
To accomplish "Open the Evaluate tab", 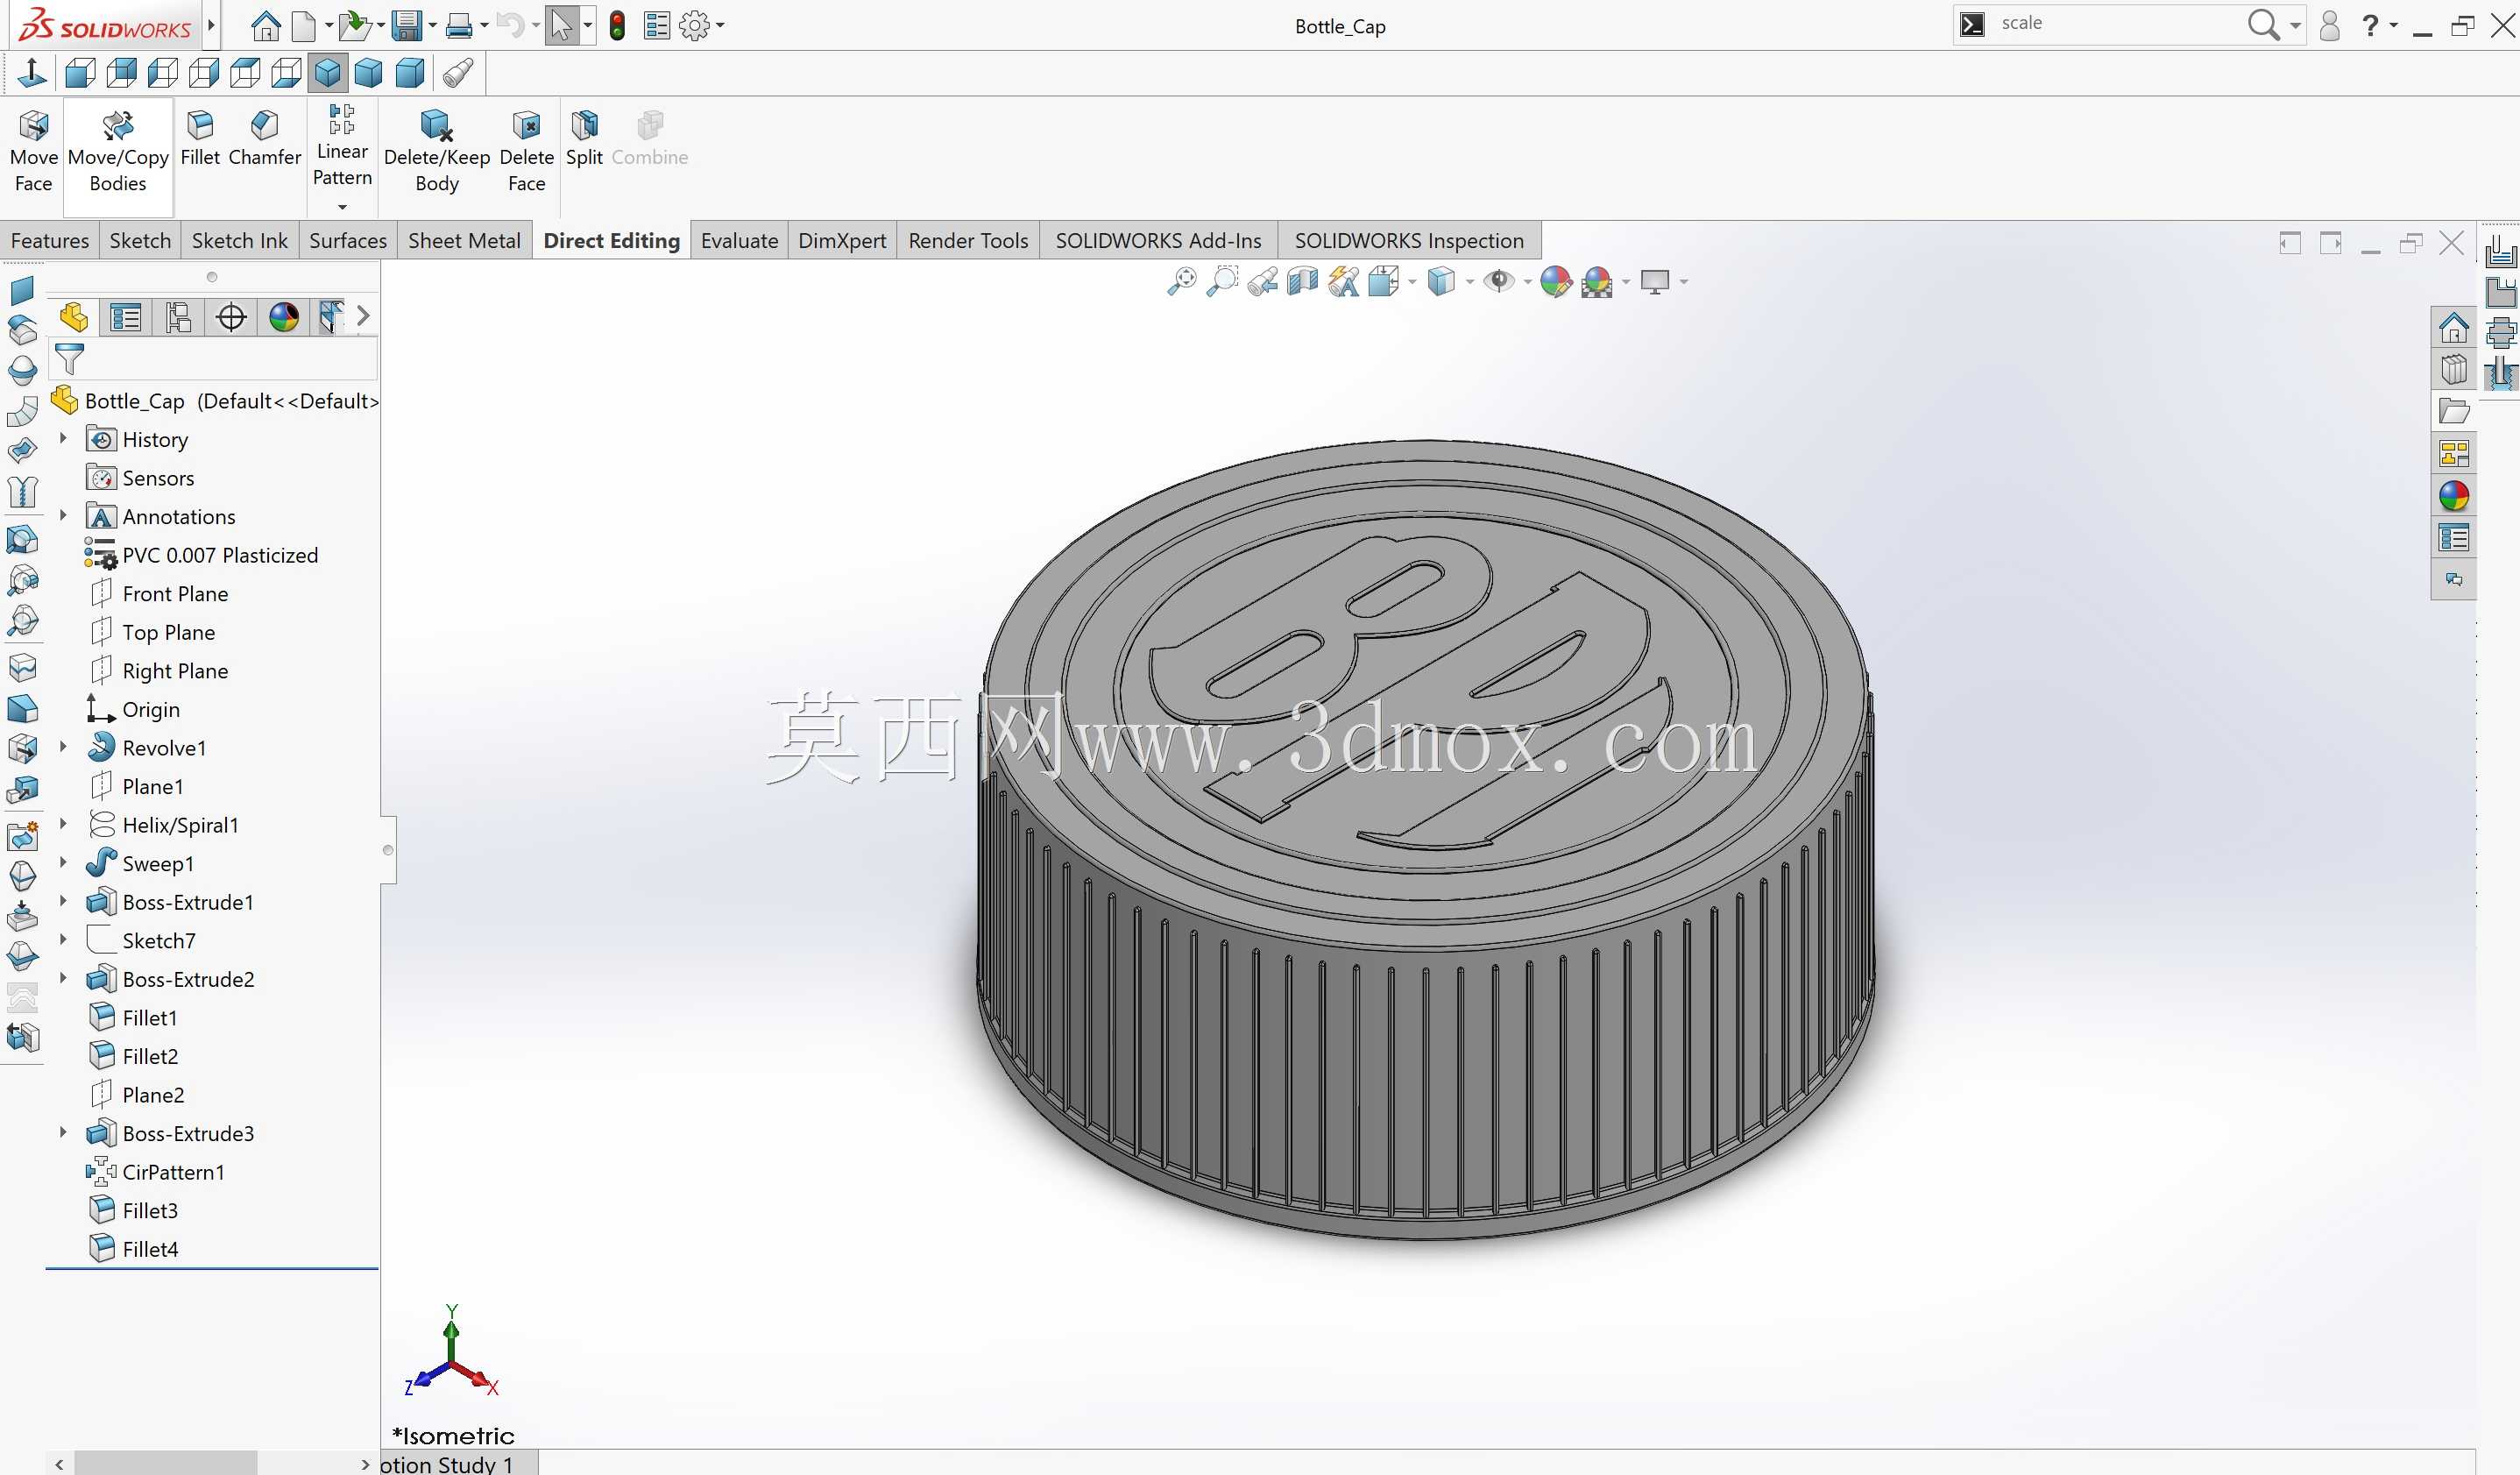I will [739, 241].
